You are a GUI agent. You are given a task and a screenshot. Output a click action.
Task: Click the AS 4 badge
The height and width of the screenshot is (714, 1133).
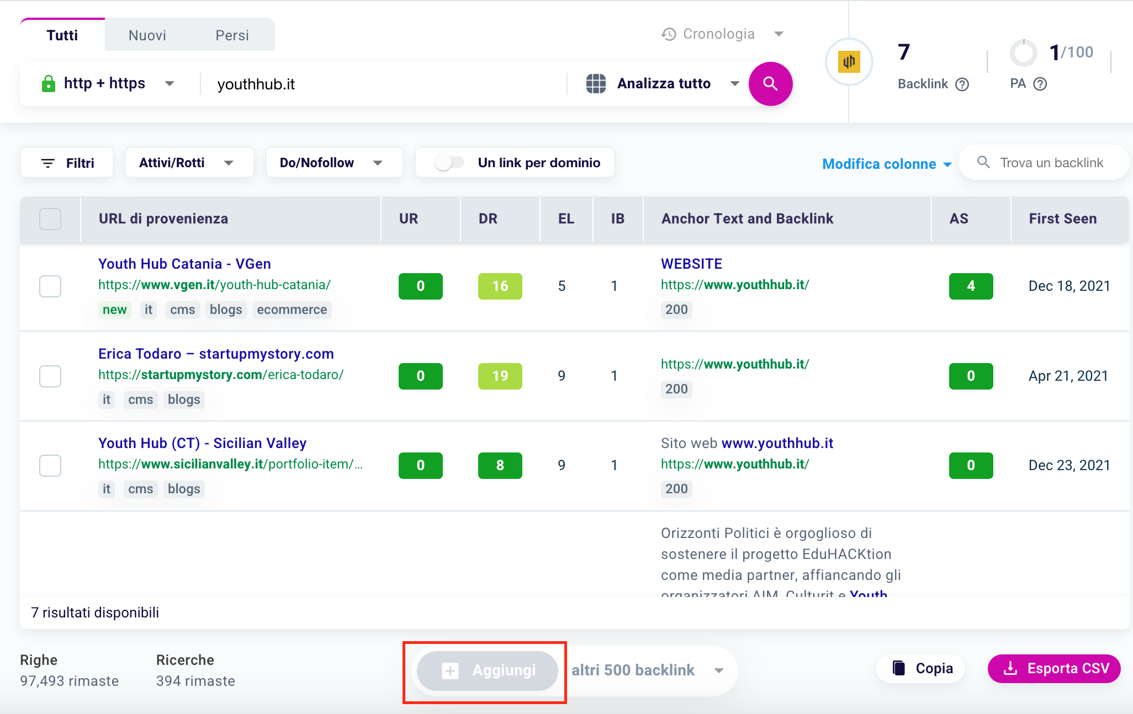[971, 286]
